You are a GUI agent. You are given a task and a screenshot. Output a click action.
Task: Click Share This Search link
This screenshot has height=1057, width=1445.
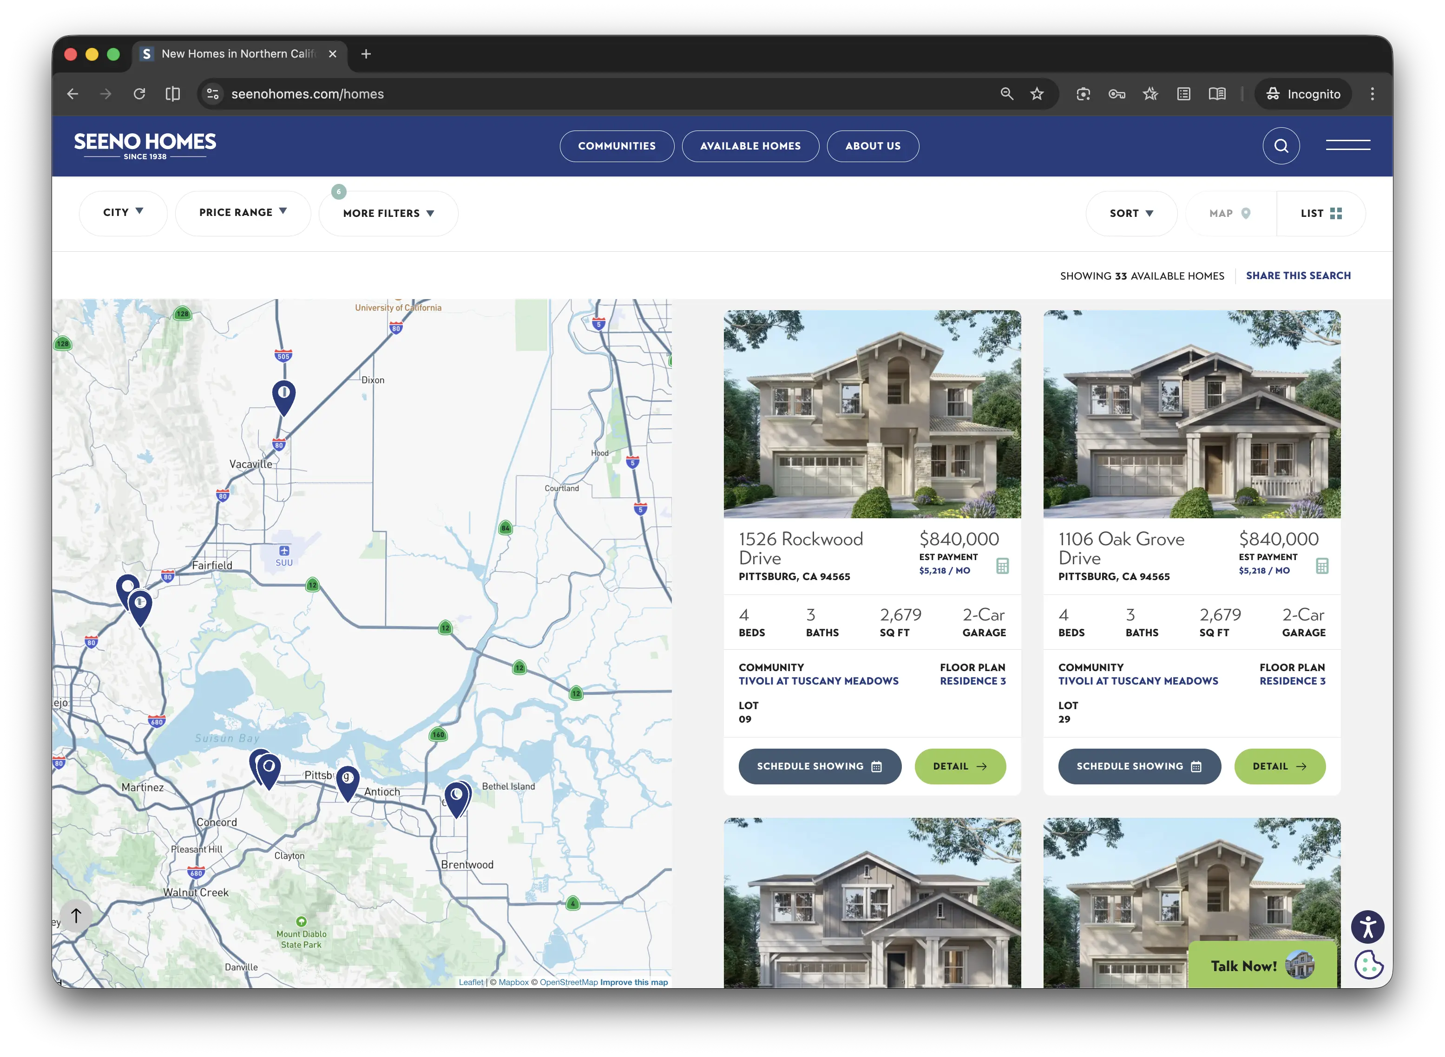(x=1298, y=276)
